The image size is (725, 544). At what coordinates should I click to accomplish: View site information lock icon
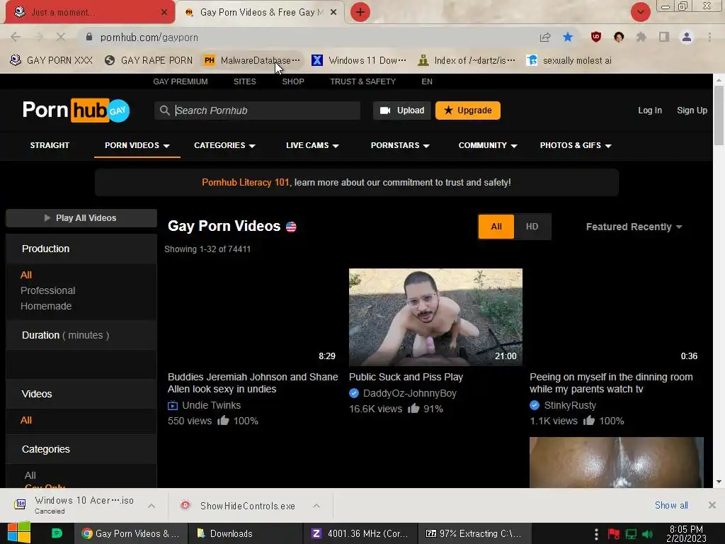coord(89,37)
